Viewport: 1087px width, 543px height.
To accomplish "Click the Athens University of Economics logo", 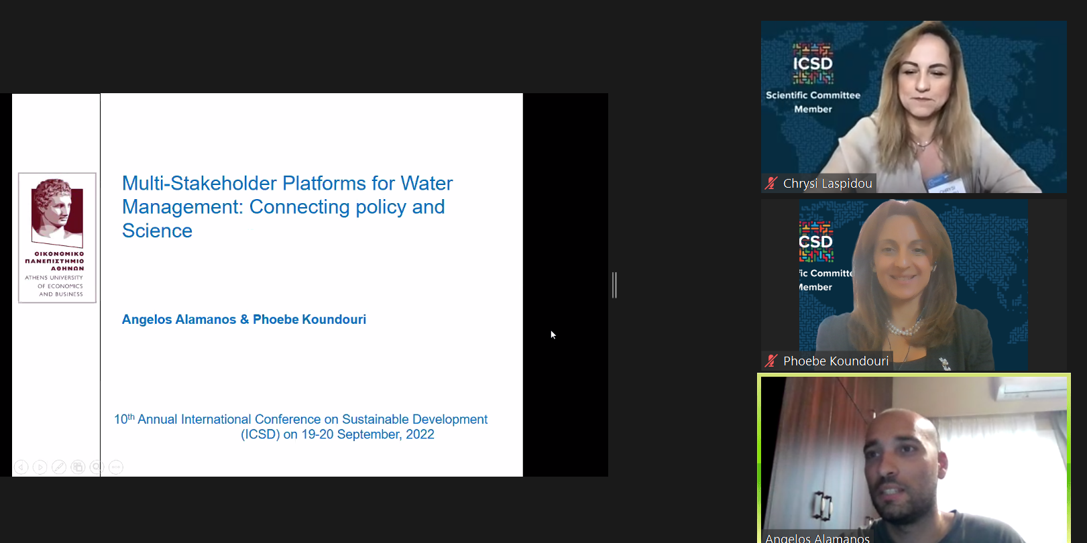I will [x=58, y=237].
